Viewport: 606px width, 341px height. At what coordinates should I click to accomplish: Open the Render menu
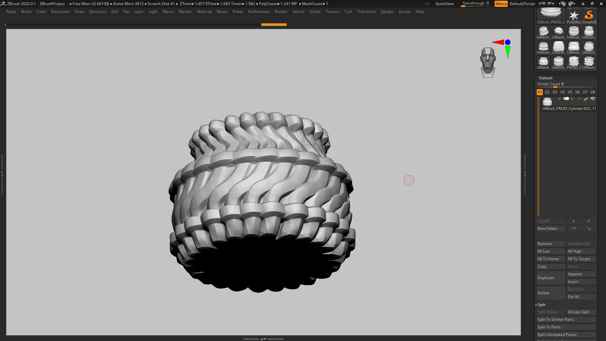281,12
